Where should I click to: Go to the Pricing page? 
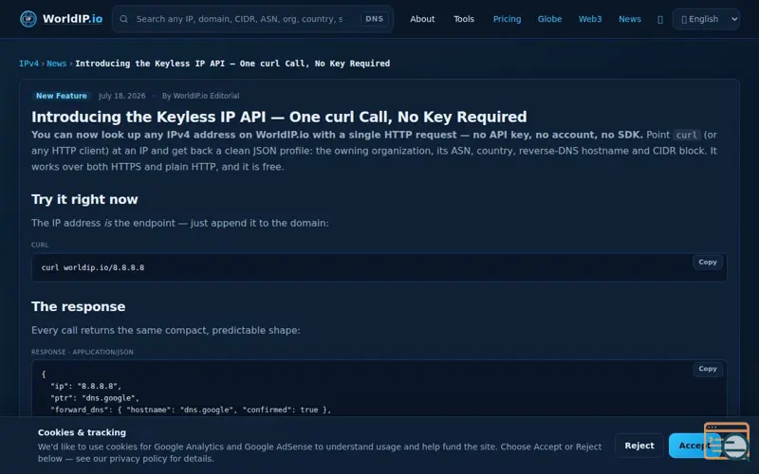tap(507, 19)
